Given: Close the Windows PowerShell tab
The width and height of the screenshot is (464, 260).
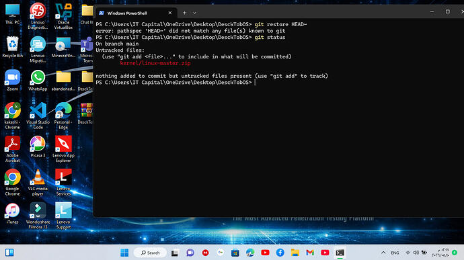Looking at the screenshot, I should click(x=170, y=13).
